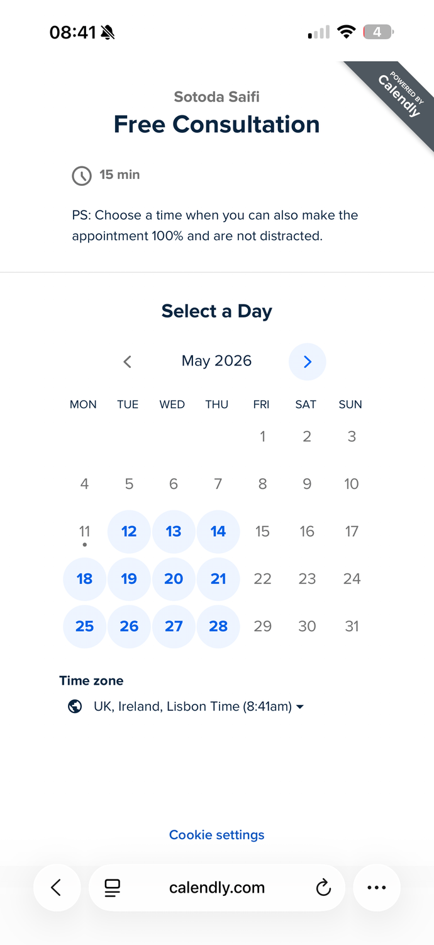Tap the globe icon next to time zone
The image size is (434, 945).
[x=75, y=706]
